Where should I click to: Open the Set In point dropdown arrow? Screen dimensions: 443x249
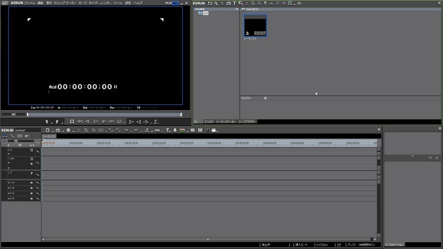[52, 123]
